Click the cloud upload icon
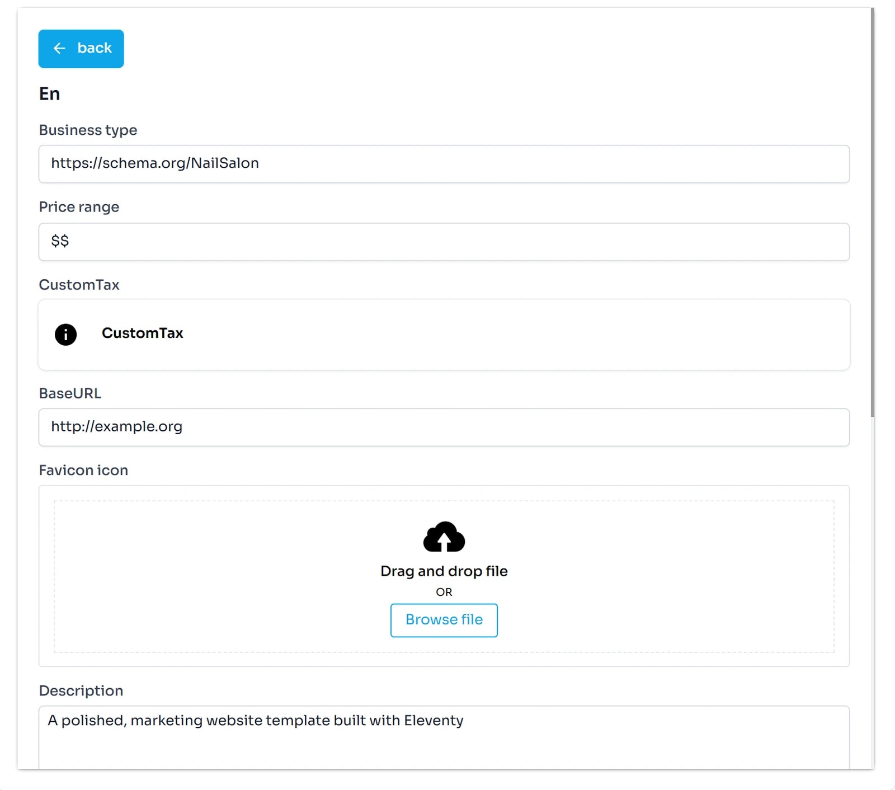895x790 pixels. point(444,537)
